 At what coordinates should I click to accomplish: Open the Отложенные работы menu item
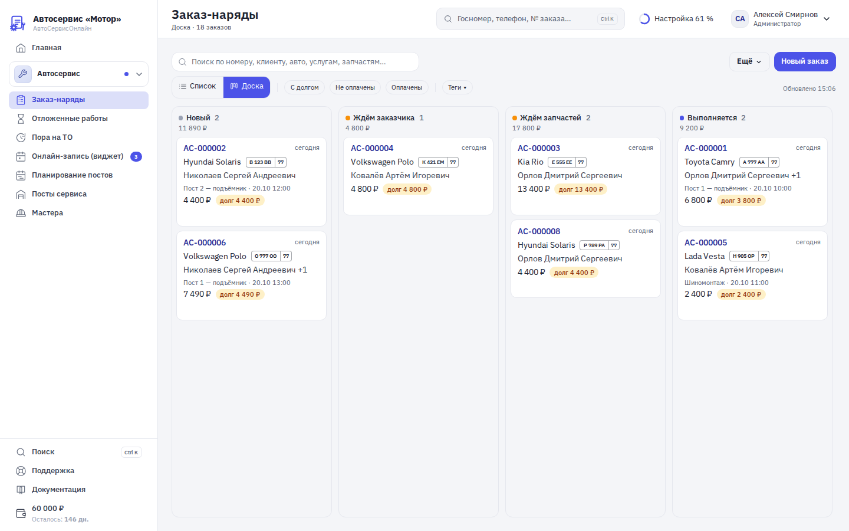[78, 119]
